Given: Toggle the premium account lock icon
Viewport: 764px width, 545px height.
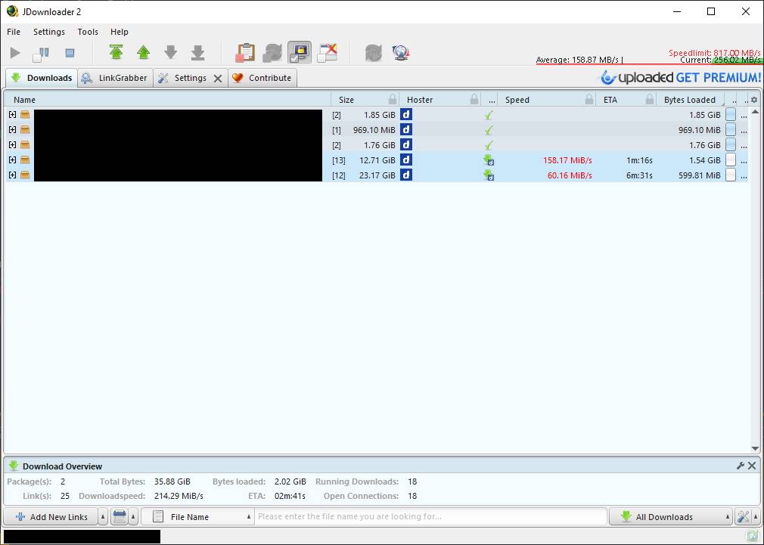Looking at the screenshot, I should (x=300, y=52).
